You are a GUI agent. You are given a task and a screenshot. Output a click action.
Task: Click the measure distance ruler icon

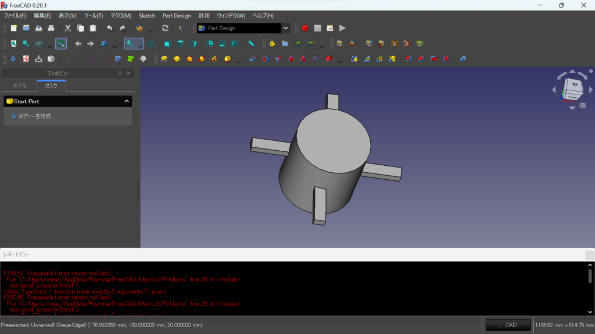click(x=251, y=43)
